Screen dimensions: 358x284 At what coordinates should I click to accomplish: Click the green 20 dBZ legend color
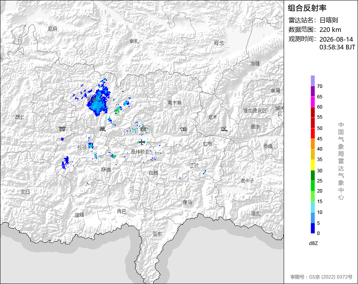point(313,186)
